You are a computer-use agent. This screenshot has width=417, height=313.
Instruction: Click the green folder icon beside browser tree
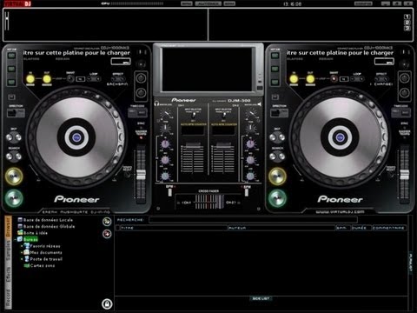[x=107, y=222]
